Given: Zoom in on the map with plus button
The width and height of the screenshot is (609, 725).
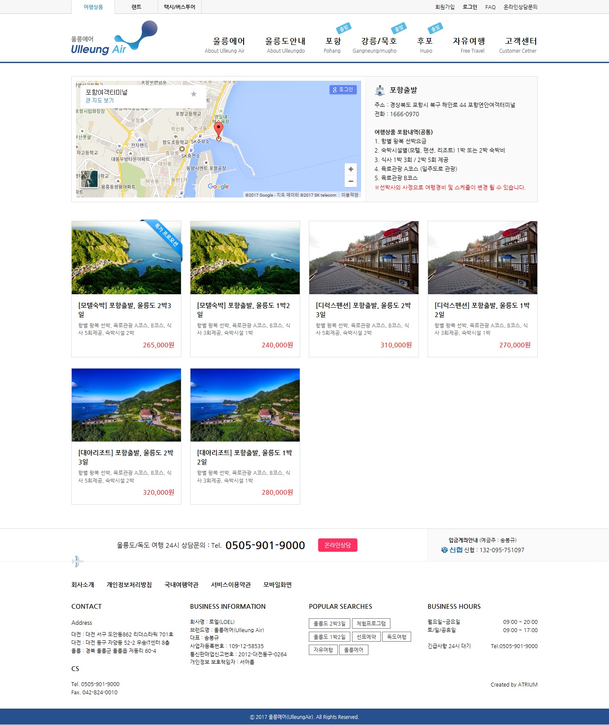Looking at the screenshot, I should click(x=351, y=169).
